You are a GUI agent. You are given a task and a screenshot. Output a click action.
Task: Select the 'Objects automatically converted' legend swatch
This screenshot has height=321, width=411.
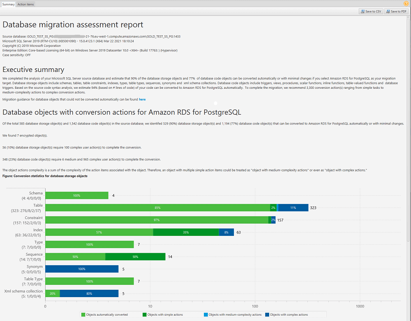click(x=82, y=314)
